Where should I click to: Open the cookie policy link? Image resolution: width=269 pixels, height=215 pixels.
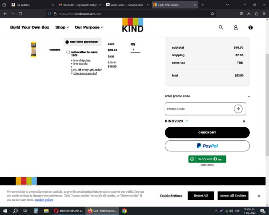tap(44, 200)
